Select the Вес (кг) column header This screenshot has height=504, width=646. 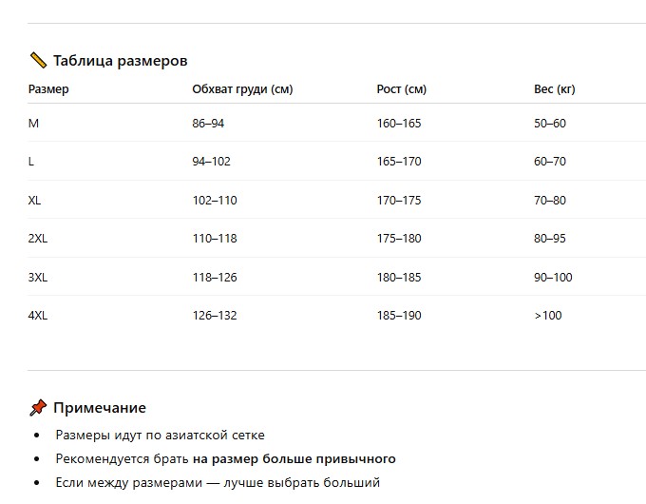tap(555, 89)
